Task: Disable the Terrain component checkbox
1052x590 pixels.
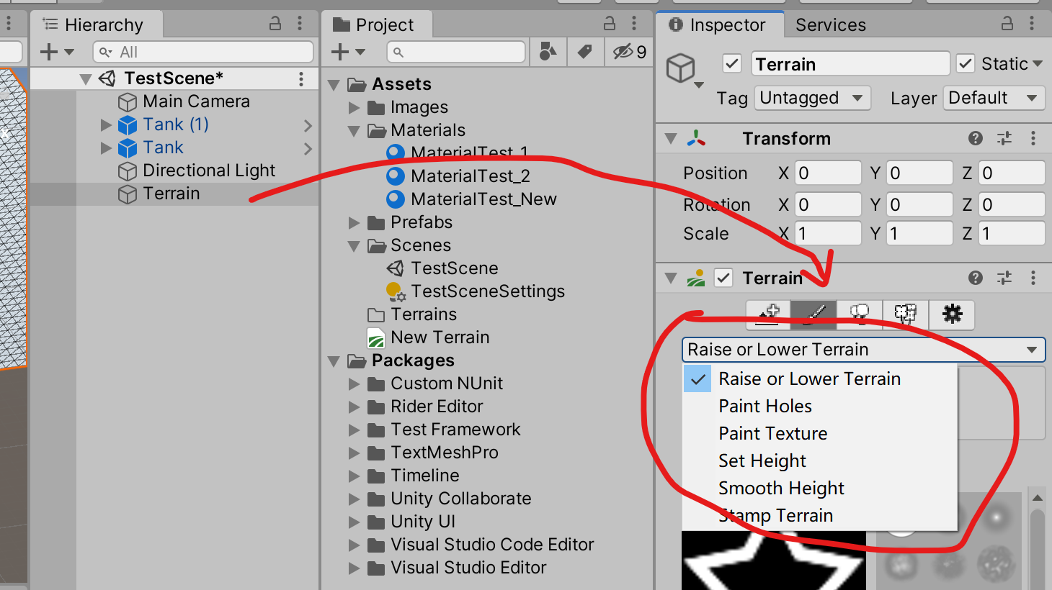Action: (723, 278)
